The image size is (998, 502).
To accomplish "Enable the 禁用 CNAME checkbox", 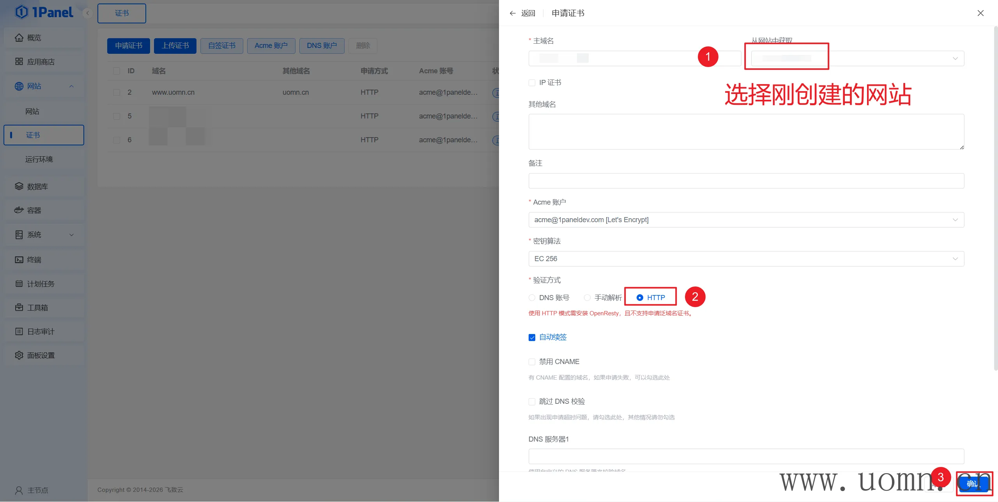I will (x=532, y=362).
